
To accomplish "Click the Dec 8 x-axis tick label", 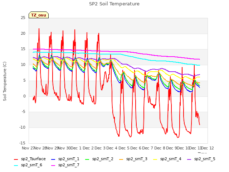I will tap(160, 148).
